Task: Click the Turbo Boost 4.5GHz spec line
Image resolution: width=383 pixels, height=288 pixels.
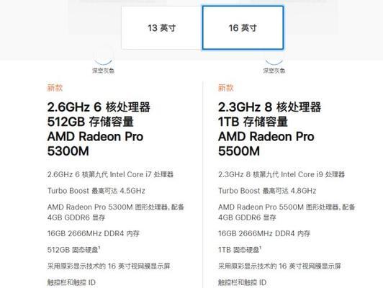Action: 96,191
